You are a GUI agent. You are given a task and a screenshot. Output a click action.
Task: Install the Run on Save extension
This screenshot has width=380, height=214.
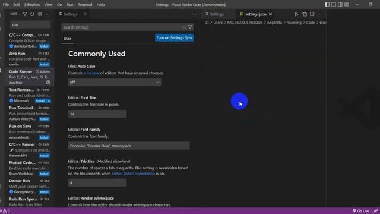pos(44,137)
